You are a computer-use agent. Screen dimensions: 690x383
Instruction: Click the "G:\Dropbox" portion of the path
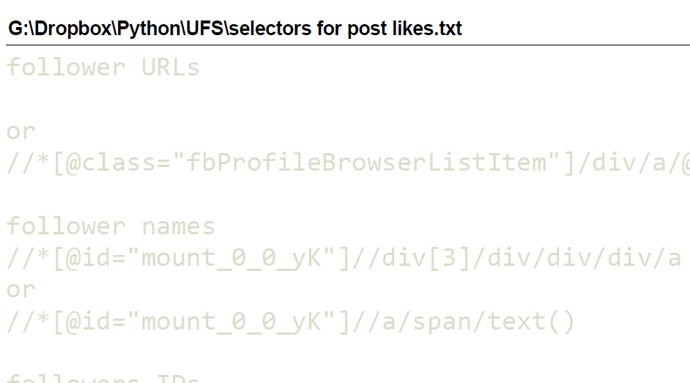pos(60,29)
